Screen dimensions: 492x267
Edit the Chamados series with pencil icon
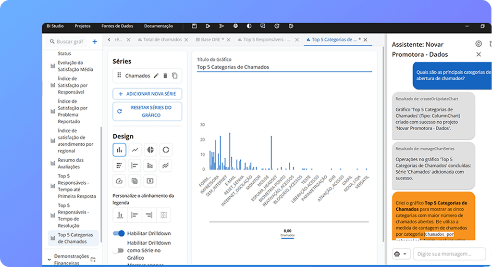coord(156,76)
